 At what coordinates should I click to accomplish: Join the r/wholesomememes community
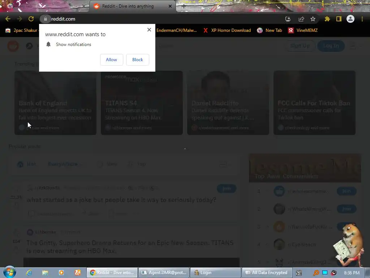(x=347, y=191)
